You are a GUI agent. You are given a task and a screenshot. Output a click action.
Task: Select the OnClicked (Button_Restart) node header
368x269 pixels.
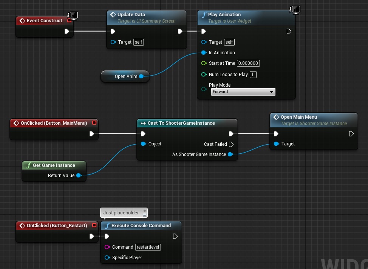click(x=57, y=226)
